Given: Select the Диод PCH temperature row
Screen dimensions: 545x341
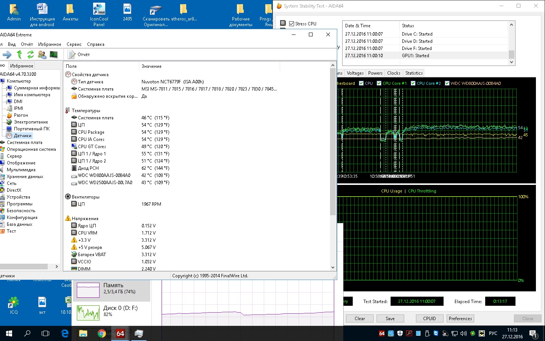Looking at the screenshot, I should tap(197, 168).
